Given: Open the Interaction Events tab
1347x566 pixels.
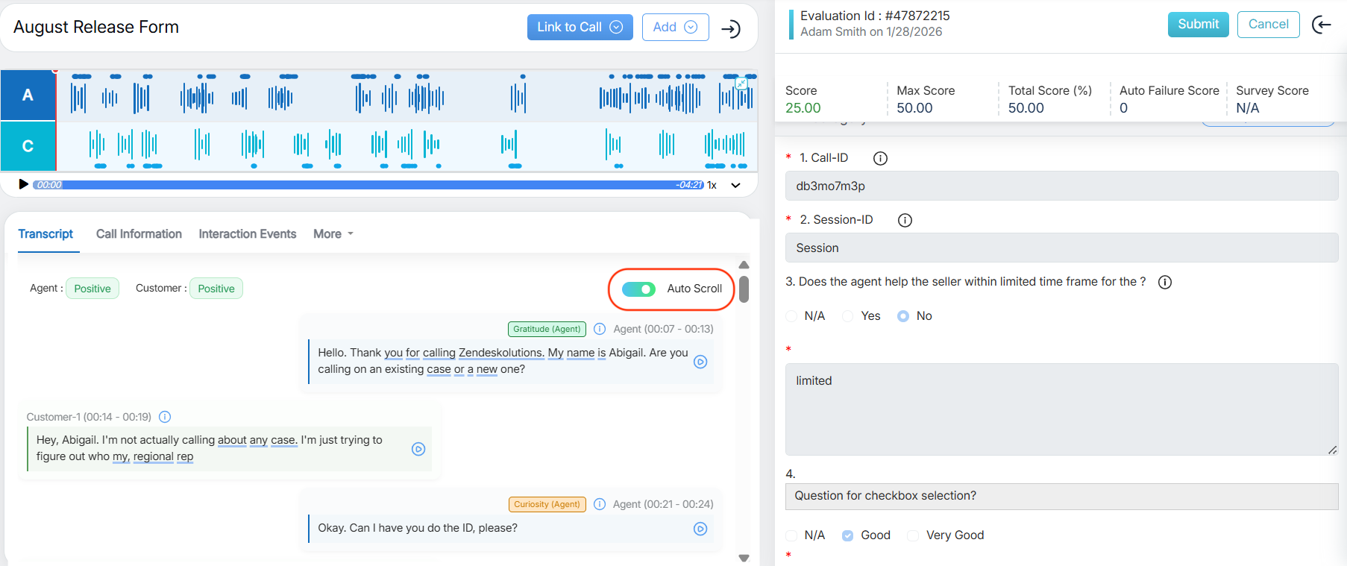Looking at the screenshot, I should point(247,234).
